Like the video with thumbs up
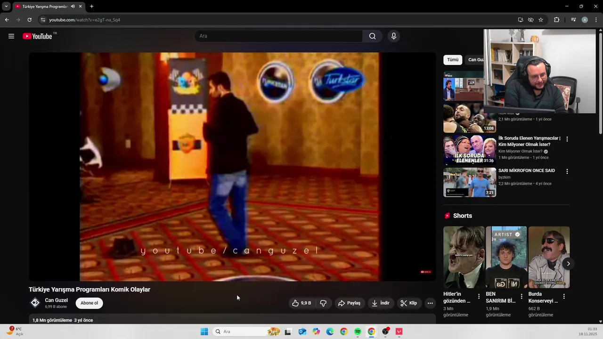 (x=301, y=303)
